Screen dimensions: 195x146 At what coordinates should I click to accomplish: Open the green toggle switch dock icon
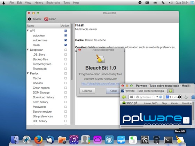pos(133,140)
